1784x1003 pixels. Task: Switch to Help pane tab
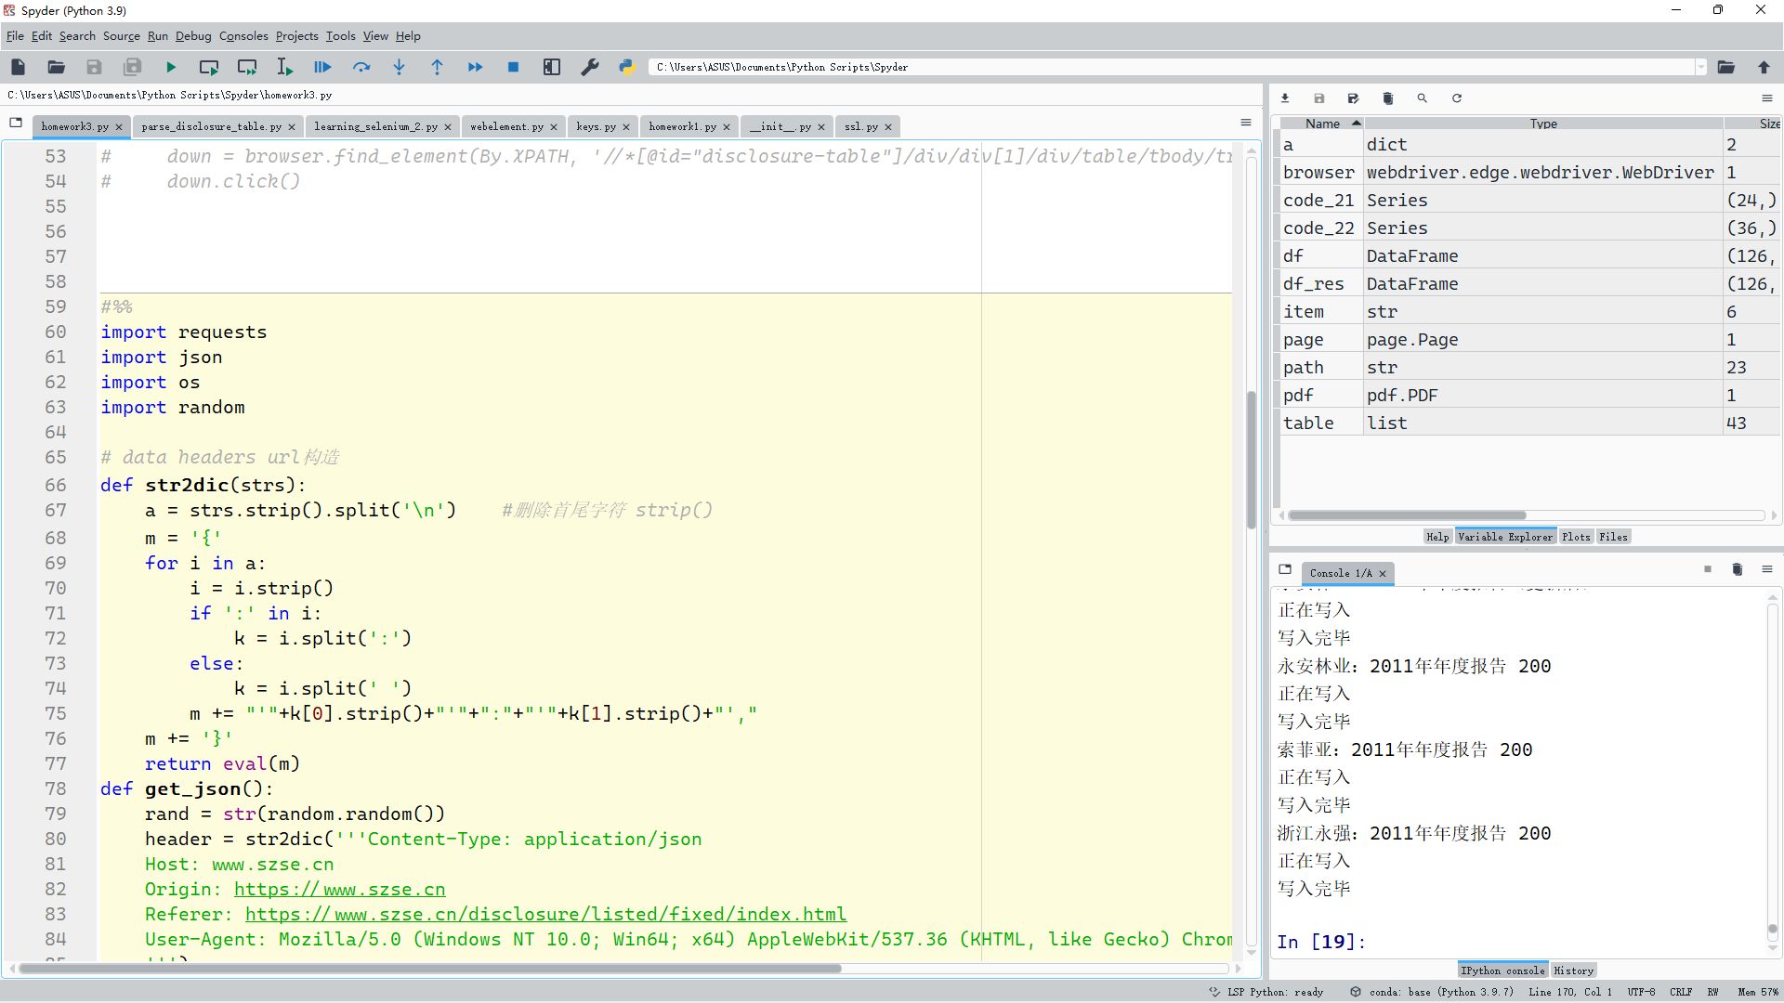1437,537
